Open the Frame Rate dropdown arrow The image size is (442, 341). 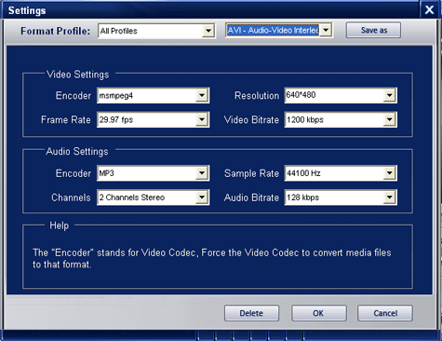click(202, 119)
